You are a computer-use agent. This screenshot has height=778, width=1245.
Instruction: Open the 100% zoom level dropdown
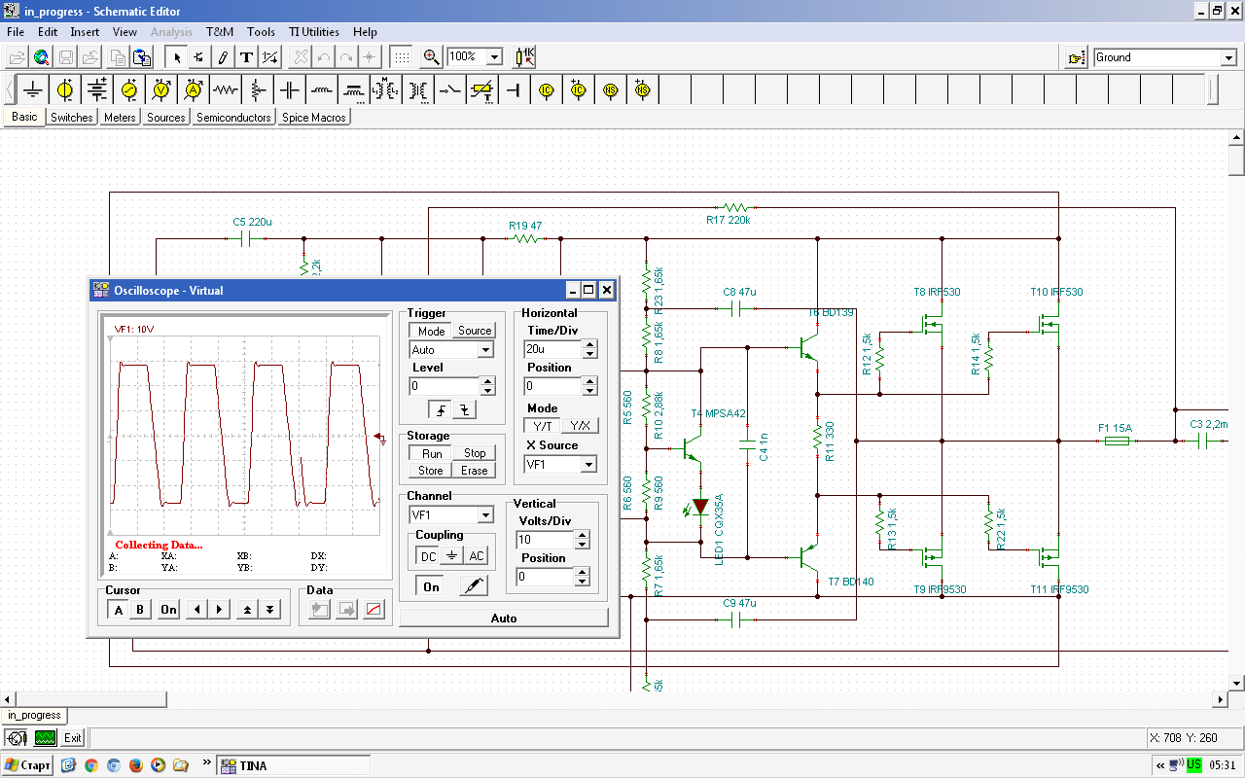coord(493,57)
